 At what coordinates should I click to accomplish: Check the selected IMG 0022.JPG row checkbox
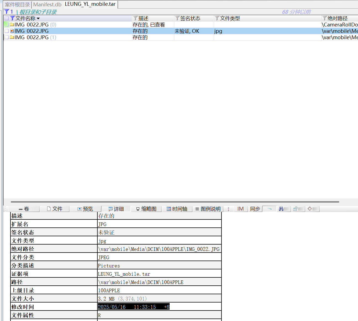pos(6,31)
